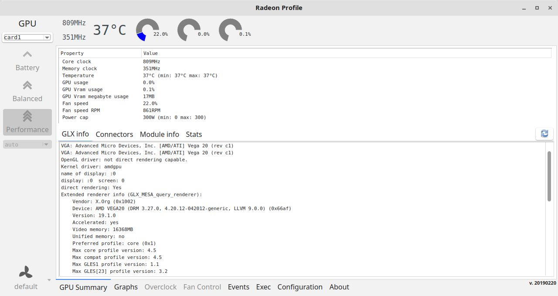Screen dimensions: 558x296
Task: Open the Overclock tab
Action: pyautogui.click(x=161, y=287)
